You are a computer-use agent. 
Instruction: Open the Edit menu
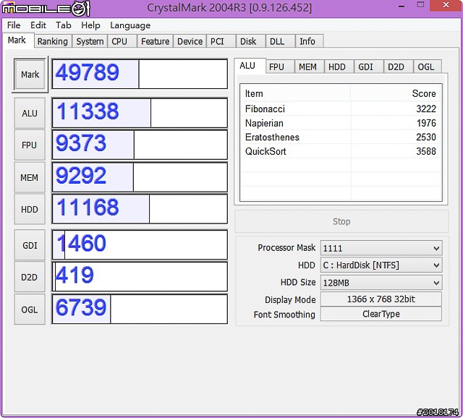[38, 25]
